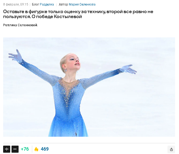Click the 8 февраля, 09:15 timestamp
Viewport: 179px width, 154px height.
point(16,4)
